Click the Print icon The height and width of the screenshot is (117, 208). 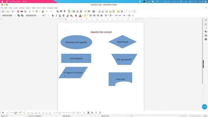pos(22,11)
